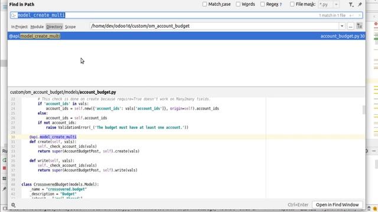Open Find in Path settings gear
378x212 pixels.
13,205
